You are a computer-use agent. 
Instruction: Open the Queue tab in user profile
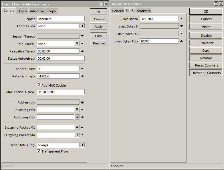coord(22,11)
